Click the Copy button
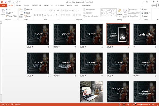Viewport: 159px width, 106px height. [8, 13]
